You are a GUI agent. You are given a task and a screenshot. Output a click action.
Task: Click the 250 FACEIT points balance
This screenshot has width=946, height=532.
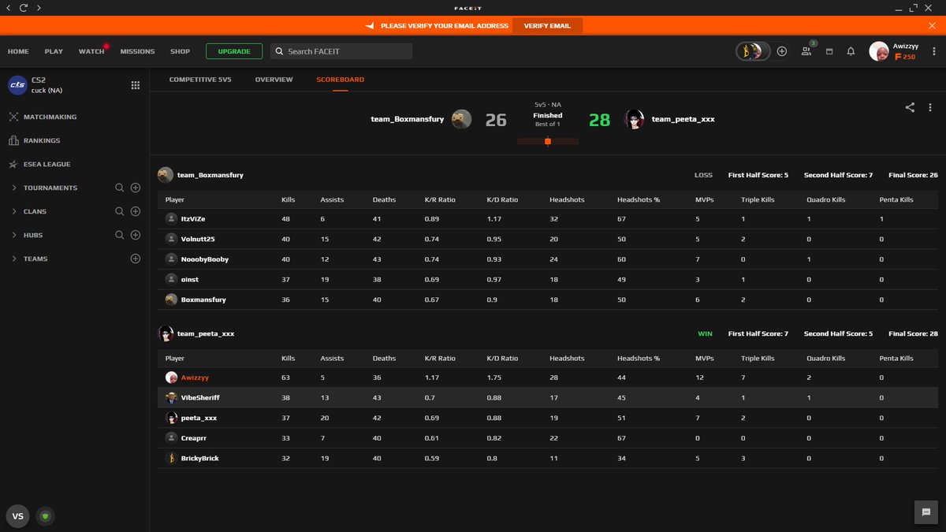pyautogui.click(x=905, y=58)
